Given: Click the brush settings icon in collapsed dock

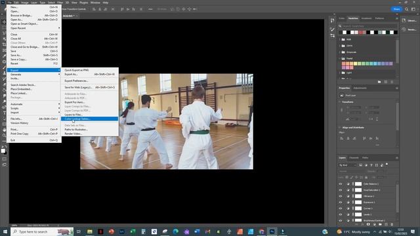Looking at the screenshot, I should [333, 29].
